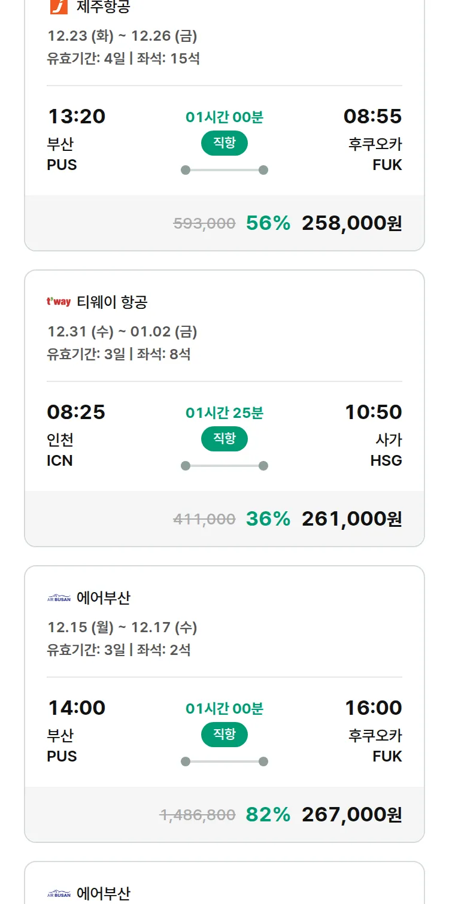Click the struck-through 1,486,800 original price
Image resolution: width=449 pixels, height=904 pixels.
(x=198, y=815)
